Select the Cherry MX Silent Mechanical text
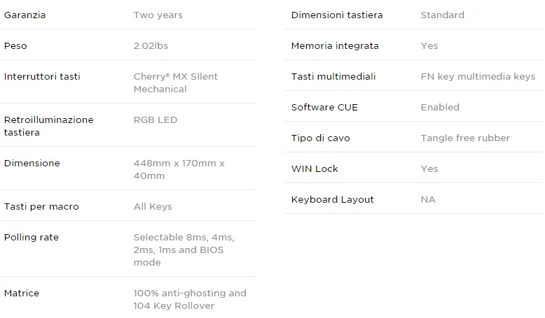Viewport: 545px width, 318px height. tap(175, 82)
